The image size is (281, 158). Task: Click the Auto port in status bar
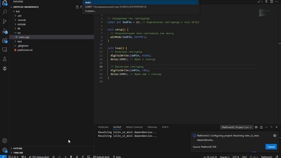pos(117,157)
